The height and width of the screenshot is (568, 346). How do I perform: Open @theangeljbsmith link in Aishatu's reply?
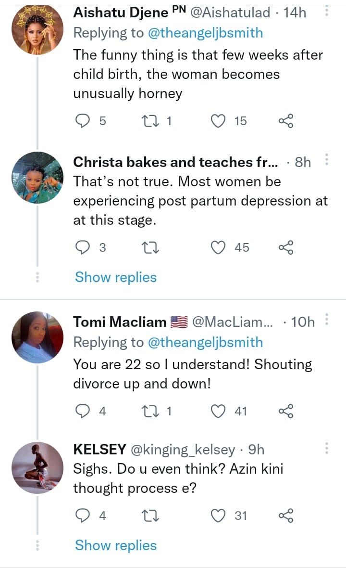pyautogui.click(x=206, y=33)
